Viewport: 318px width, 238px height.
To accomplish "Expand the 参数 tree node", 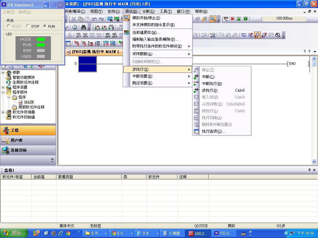I will [x=3, y=73].
